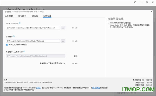Browse for Visual Studio IDE install folder
The image size is (156, 96).
[63, 28]
